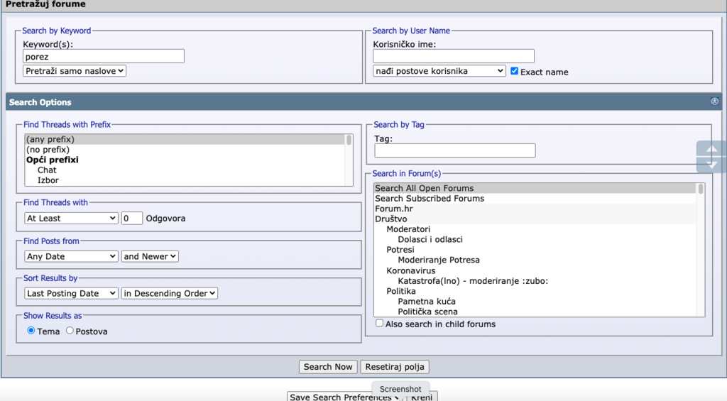Select (any prefix) in prefix list
Viewport: 727px width, 401px height.
185,139
